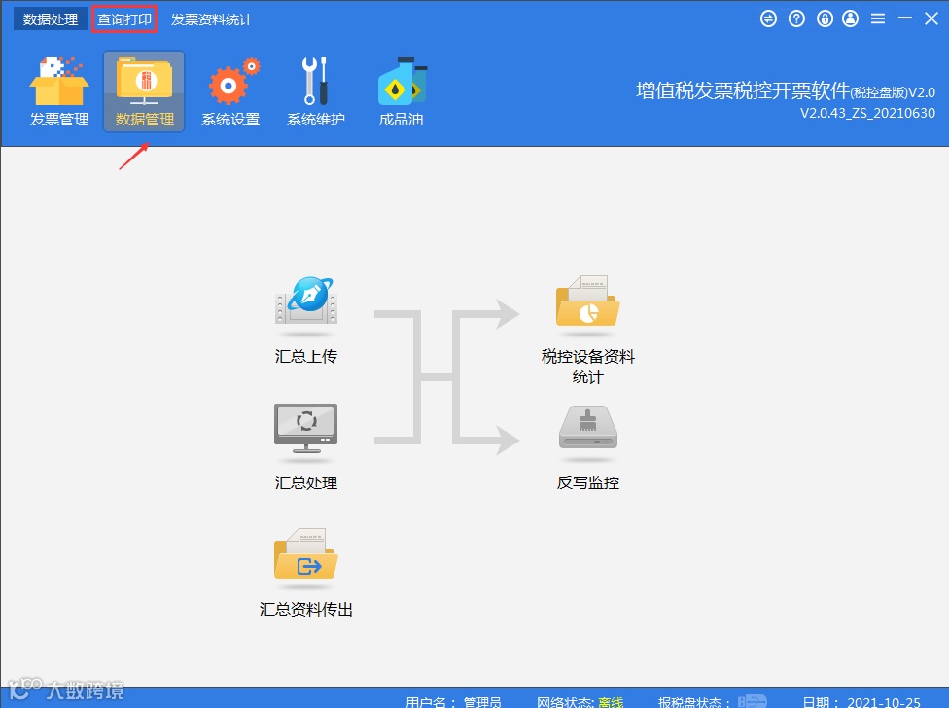
Task: Close the invoicing software window
Action: 931,18
